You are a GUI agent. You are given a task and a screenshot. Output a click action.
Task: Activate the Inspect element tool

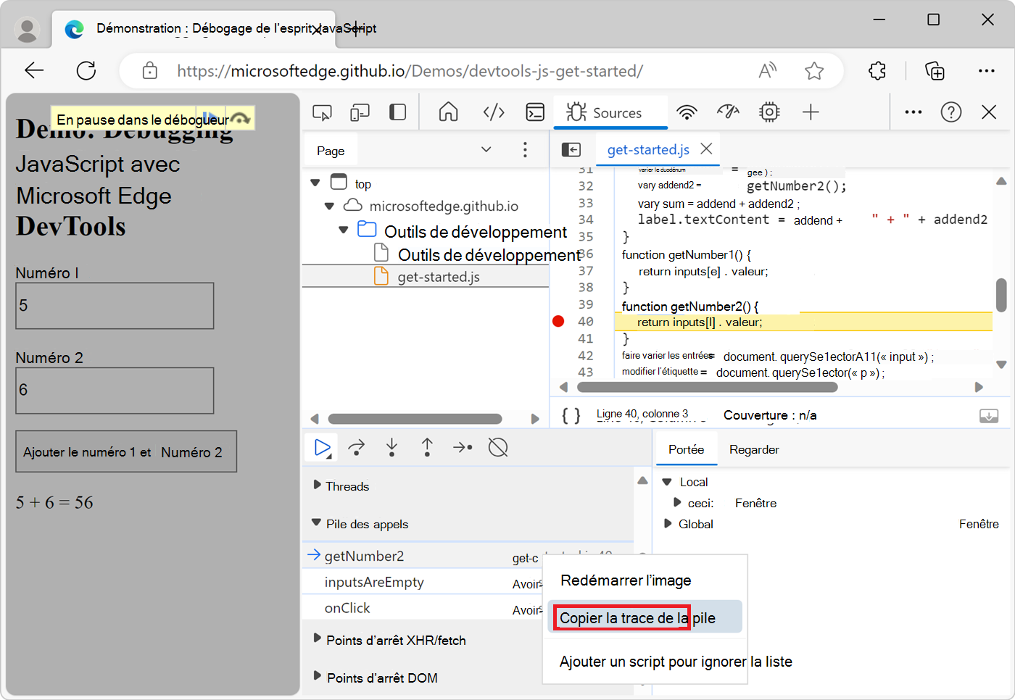click(322, 112)
